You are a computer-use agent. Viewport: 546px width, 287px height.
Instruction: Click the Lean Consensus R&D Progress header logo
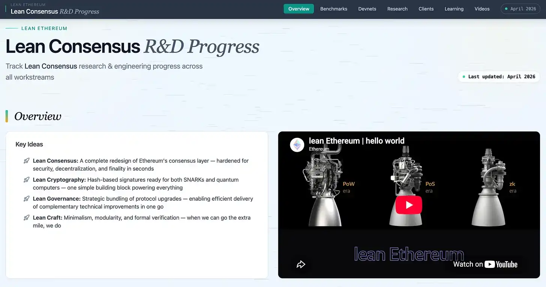55,9
